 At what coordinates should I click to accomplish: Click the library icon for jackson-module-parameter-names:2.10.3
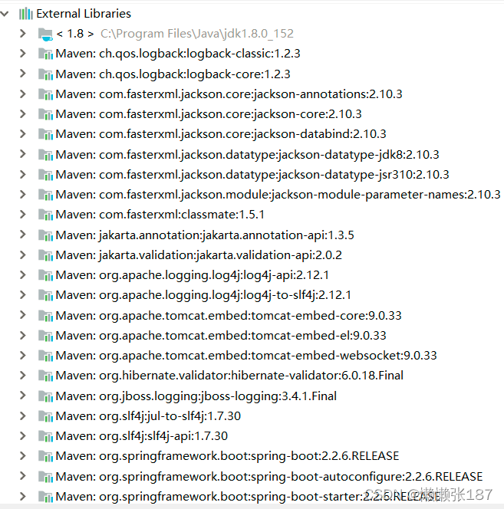click(x=45, y=195)
